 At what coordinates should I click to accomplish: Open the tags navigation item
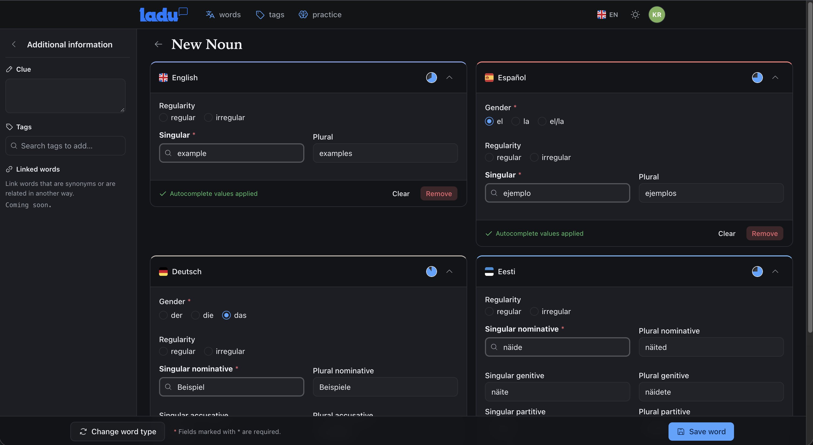(270, 15)
